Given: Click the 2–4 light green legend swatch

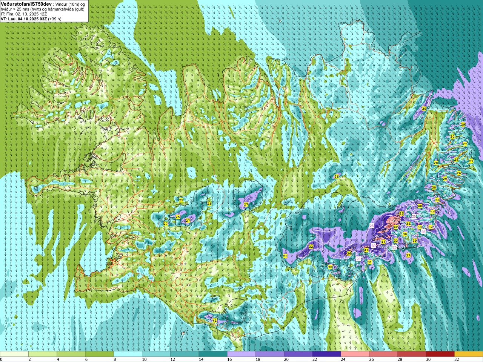Looking at the screenshot, I should (43, 354).
